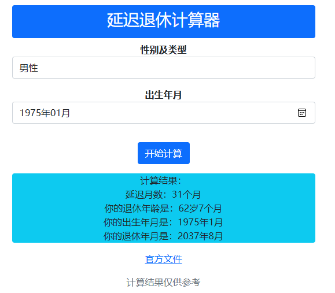The width and height of the screenshot is (335, 293).
Task: Open the 性别及类型 dropdown showing 男性
Action: pos(164,68)
